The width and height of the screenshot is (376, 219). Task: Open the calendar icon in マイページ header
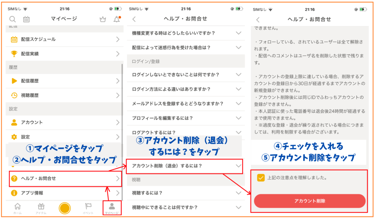click(26, 19)
